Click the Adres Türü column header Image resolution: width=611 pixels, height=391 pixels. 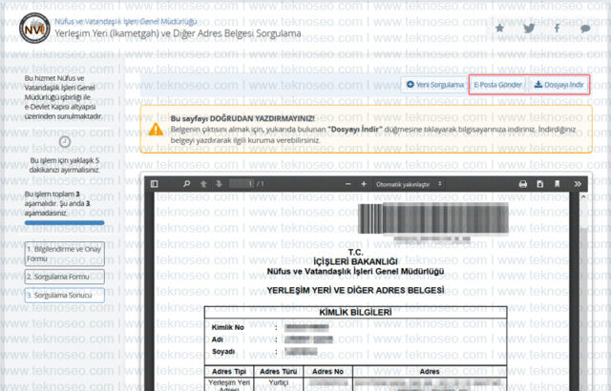[278, 372]
